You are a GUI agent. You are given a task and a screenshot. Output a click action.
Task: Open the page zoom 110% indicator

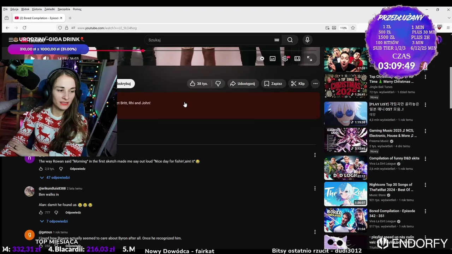point(343,28)
